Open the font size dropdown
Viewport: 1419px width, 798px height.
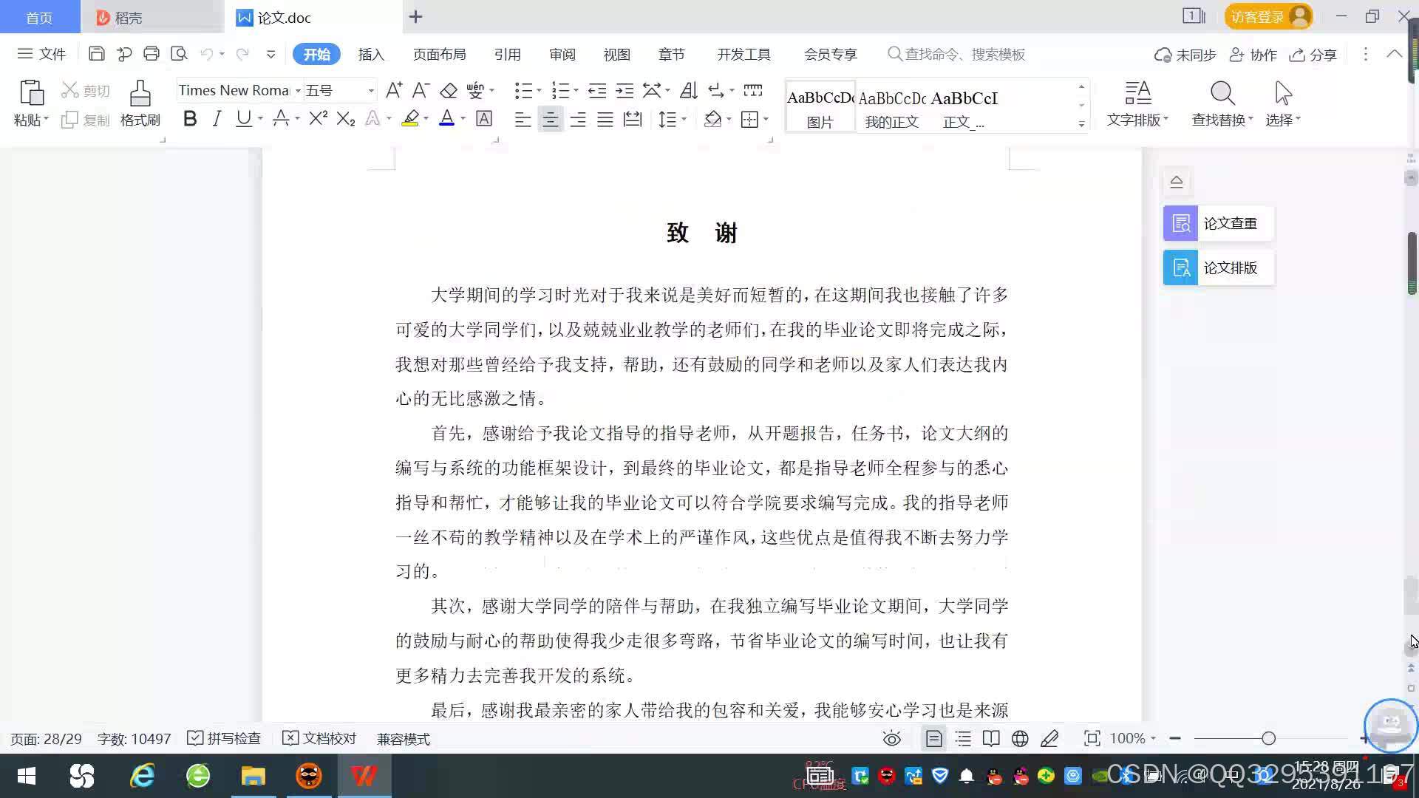pyautogui.click(x=371, y=91)
